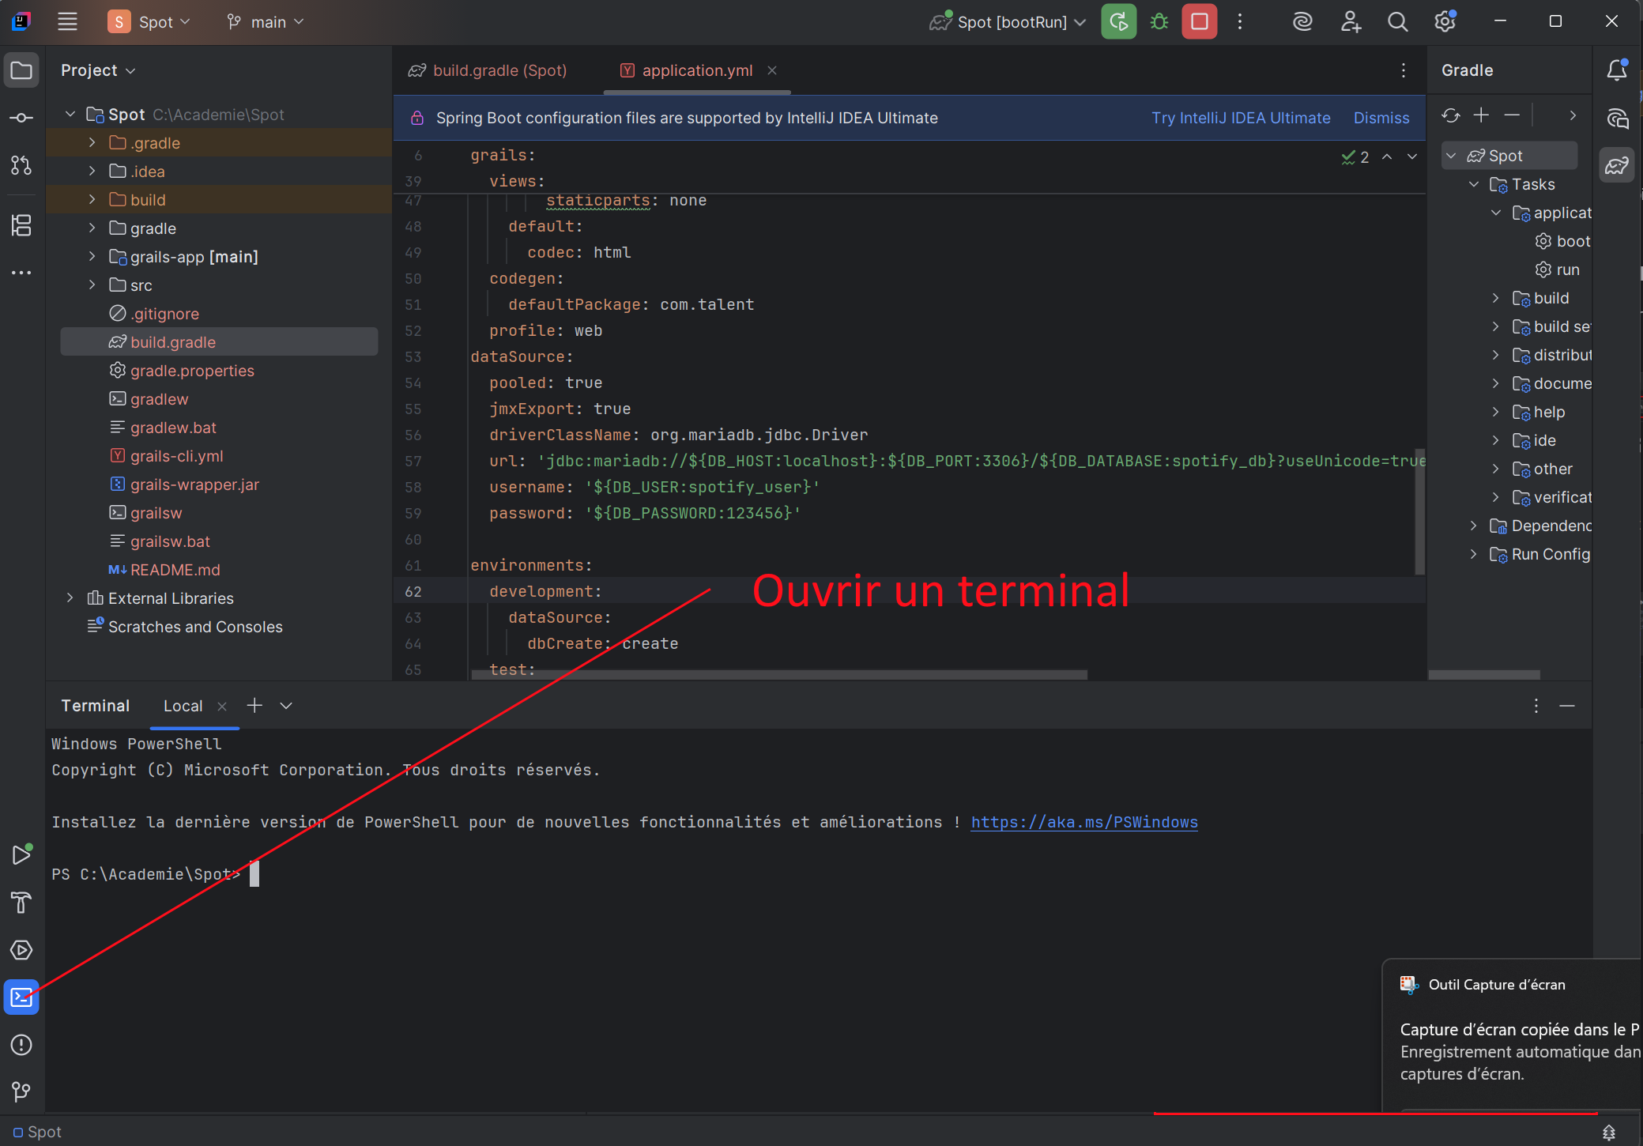Select the Local terminal tab
Screen dimensions: 1643x1146
(183, 706)
